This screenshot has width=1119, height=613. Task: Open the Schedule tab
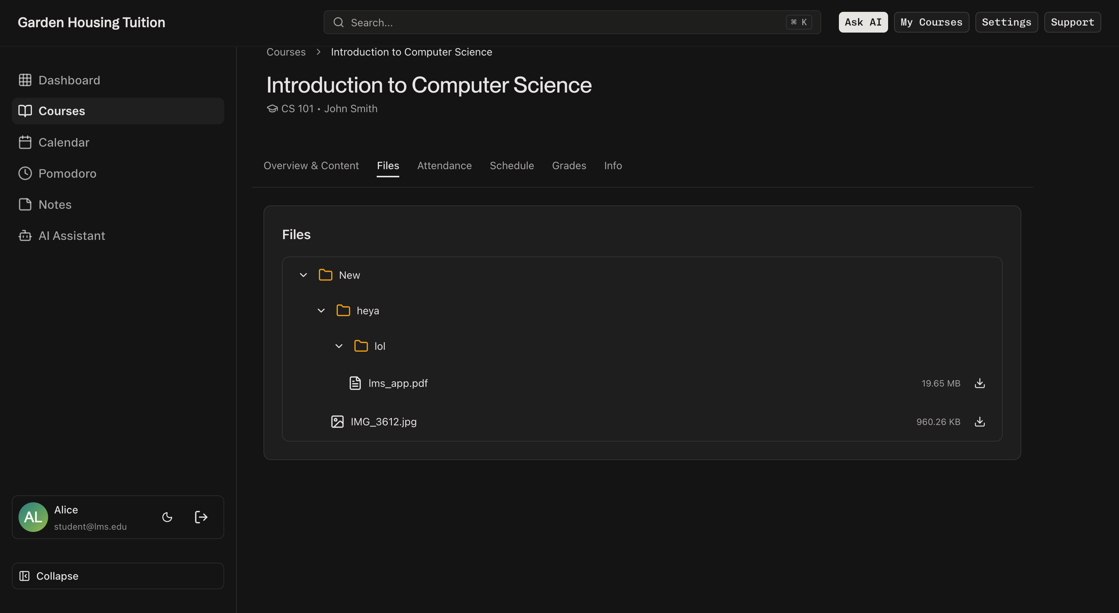(511, 165)
